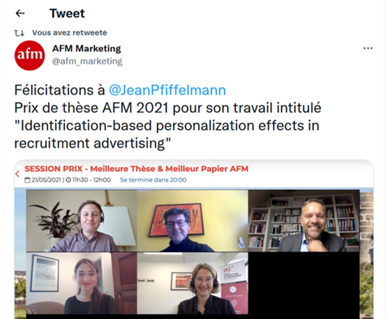Select the video tile with the IAE banner
The image size is (386, 319).
pos(193,283)
